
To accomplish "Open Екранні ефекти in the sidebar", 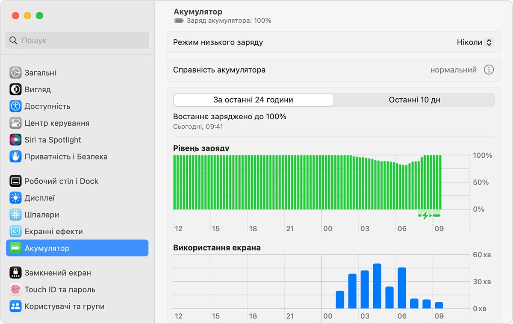I will pos(77,231).
